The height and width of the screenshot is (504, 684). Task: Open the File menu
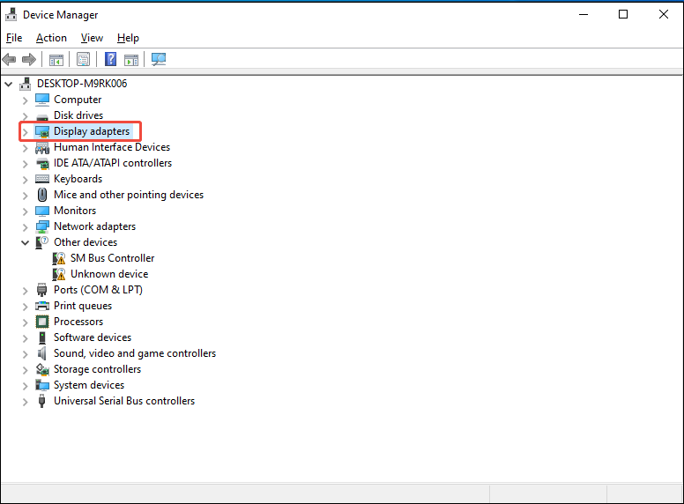coord(14,38)
